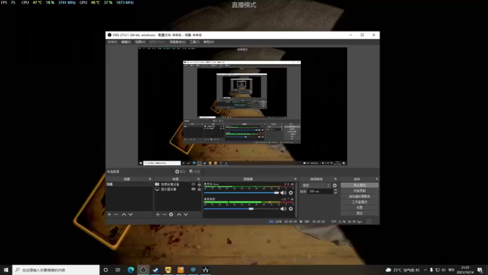Hide the video capture device source
Image resolution: width=488 pixels, height=275 pixels.
193,185
